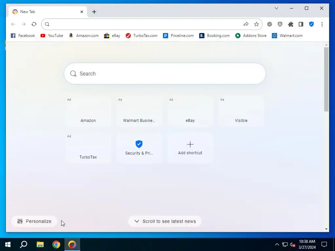Click the active browser taskbar icon
The width and height of the screenshot is (335, 251).
pyautogui.click(x=72, y=244)
